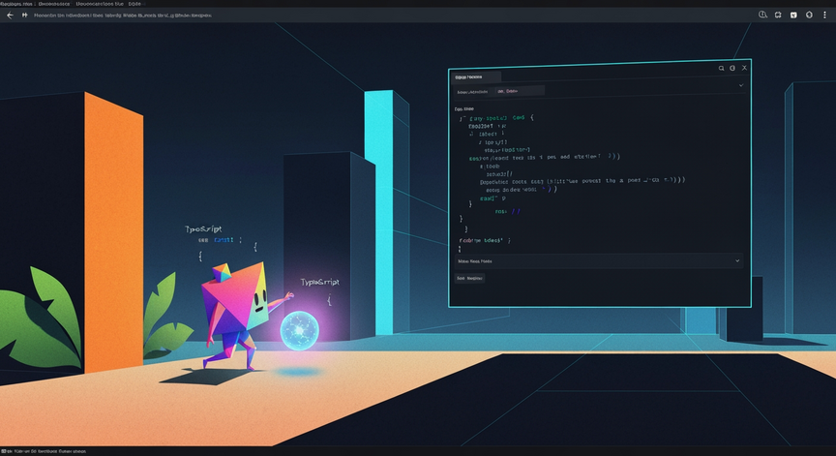Switch to the first sub-tab in code panel
The image size is (836, 456).
(x=472, y=92)
